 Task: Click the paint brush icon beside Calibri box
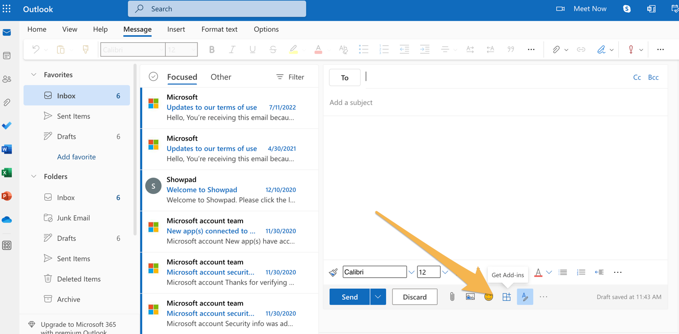pyautogui.click(x=333, y=272)
